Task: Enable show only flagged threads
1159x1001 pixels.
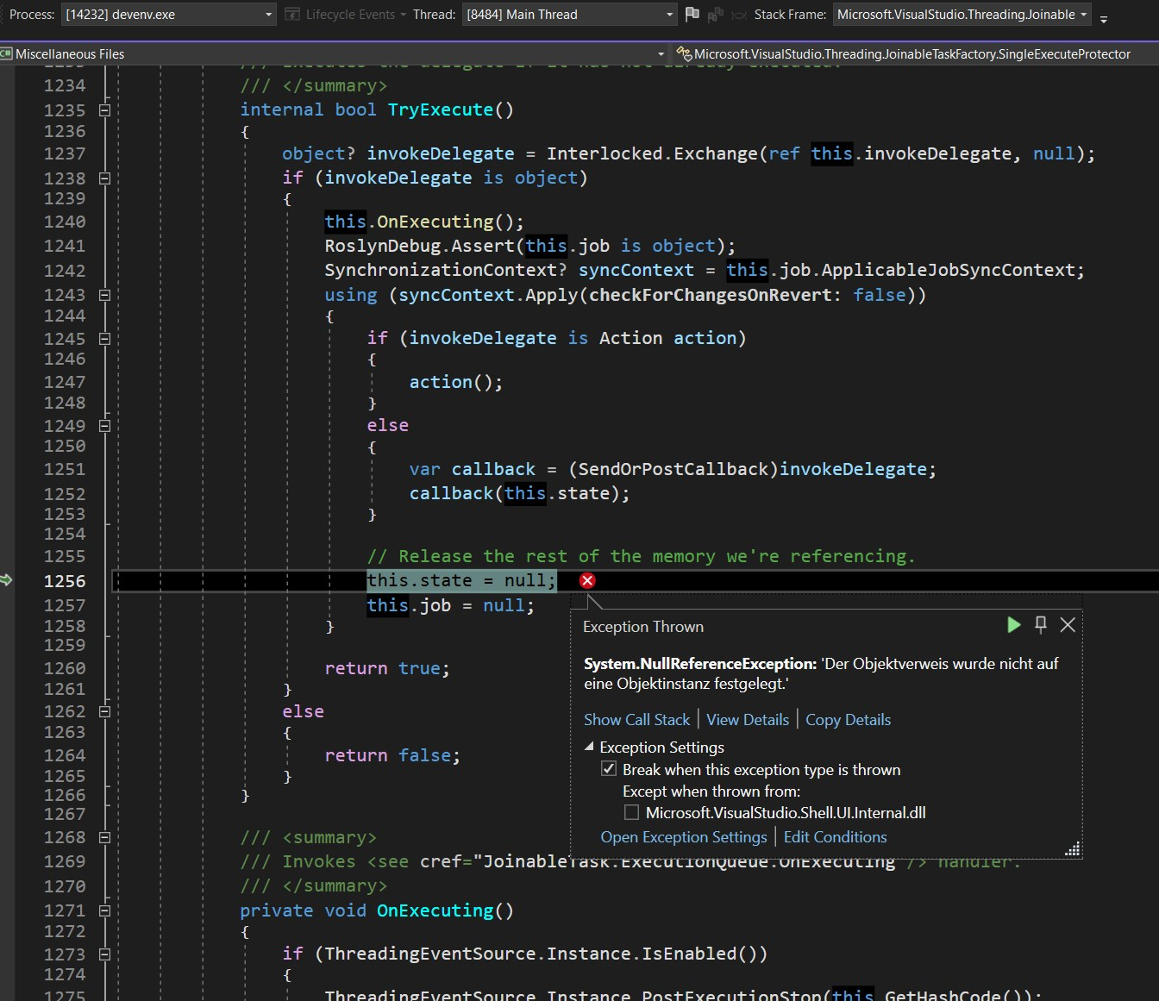Action: tap(713, 14)
